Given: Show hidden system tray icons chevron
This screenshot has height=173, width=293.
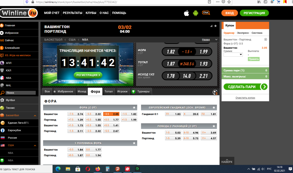Looking at the screenshot, I should [x=248, y=169].
